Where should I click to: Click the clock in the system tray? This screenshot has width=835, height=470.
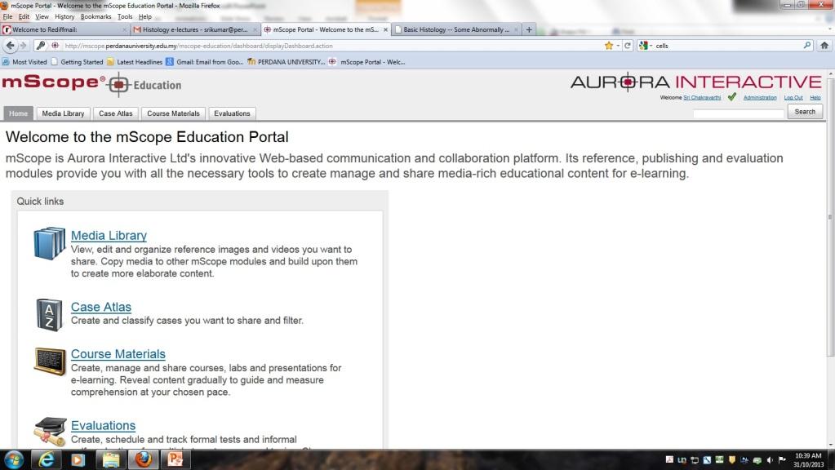(808, 460)
